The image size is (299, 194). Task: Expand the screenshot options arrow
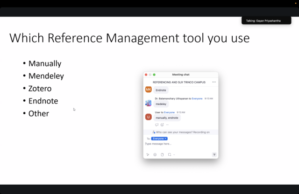click(x=174, y=154)
